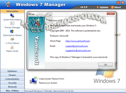The image size is (126, 93).
Task: Click the Windows 7 logo image
Action: pos(107,76)
